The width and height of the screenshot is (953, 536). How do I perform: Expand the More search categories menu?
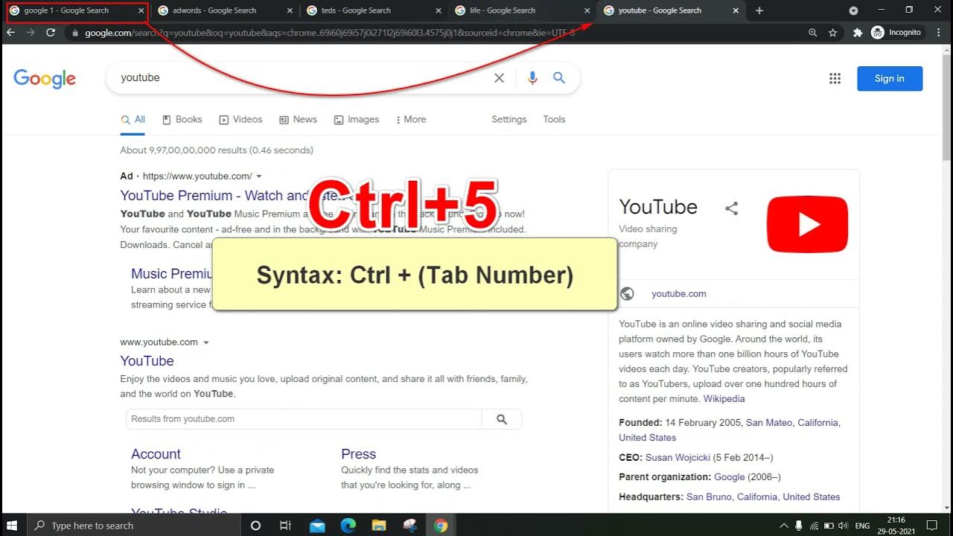[x=411, y=120]
